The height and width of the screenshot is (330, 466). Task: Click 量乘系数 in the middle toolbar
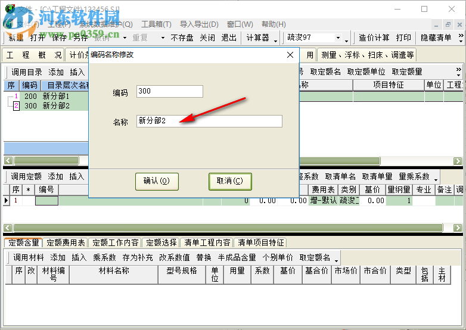pyautogui.click(x=414, y=177)
